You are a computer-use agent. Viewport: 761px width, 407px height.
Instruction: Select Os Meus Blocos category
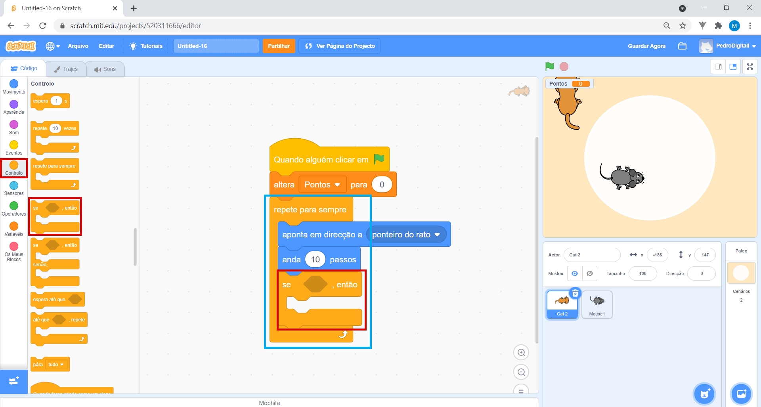(x=14, y=252)
